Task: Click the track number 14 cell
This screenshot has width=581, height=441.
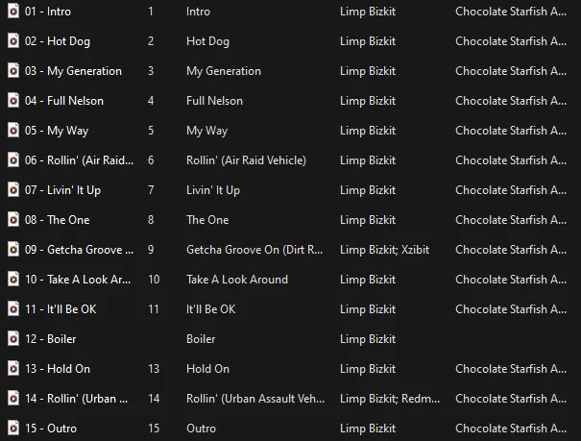Action: tap(154, 399)
